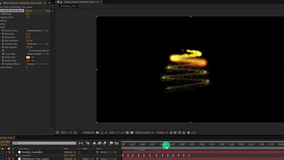
Task: Open the Active Camera dropdown
Action: pyautogui.click(x=144, y=133)
